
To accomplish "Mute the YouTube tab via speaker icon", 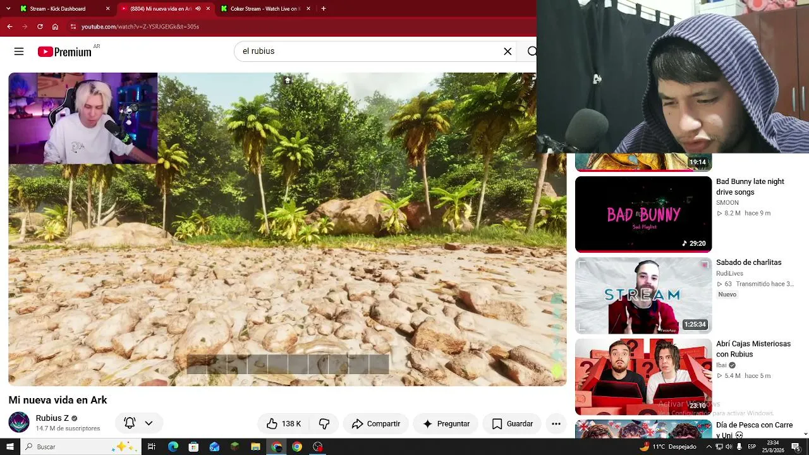I will click(x=198, y=9).
